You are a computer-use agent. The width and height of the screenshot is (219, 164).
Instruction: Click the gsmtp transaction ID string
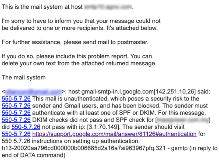(84, 148)
